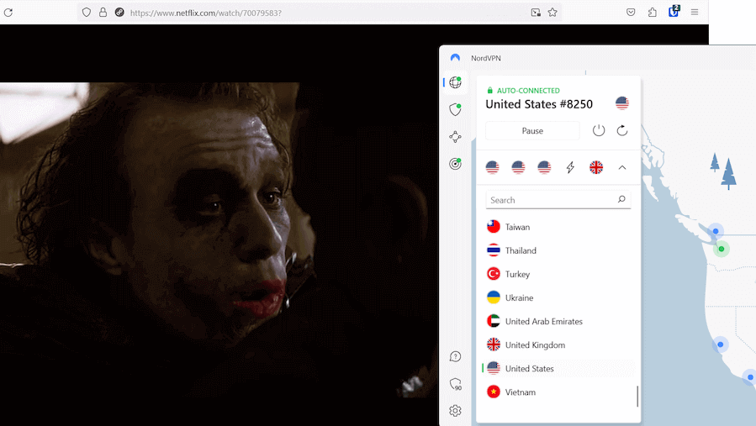Click the country list scrollbar thumb
The height and width of the screenshot is (426, 756).
[637, 396]
